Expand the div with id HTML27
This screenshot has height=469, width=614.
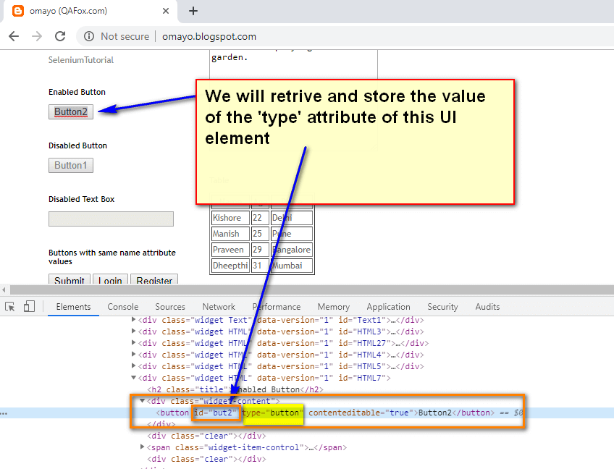133,343
